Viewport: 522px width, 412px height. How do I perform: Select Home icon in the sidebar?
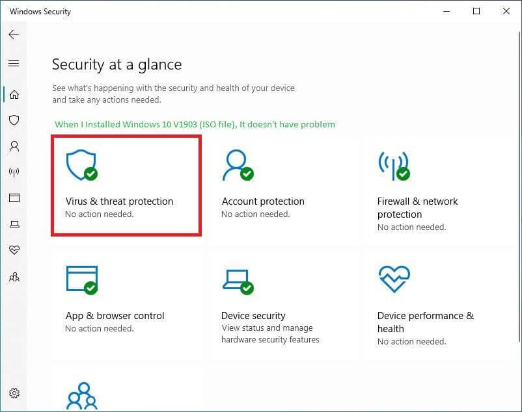[x=14, y=94]
